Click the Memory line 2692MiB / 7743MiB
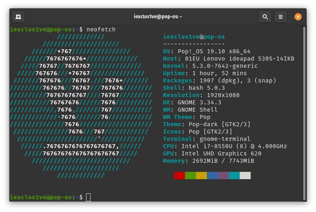This screenshot has height=212, width=316. point(208,161)
